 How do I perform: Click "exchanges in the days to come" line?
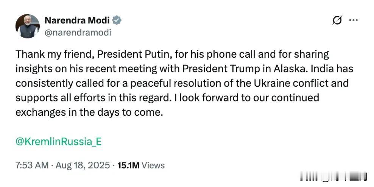(x=89, y=112)
